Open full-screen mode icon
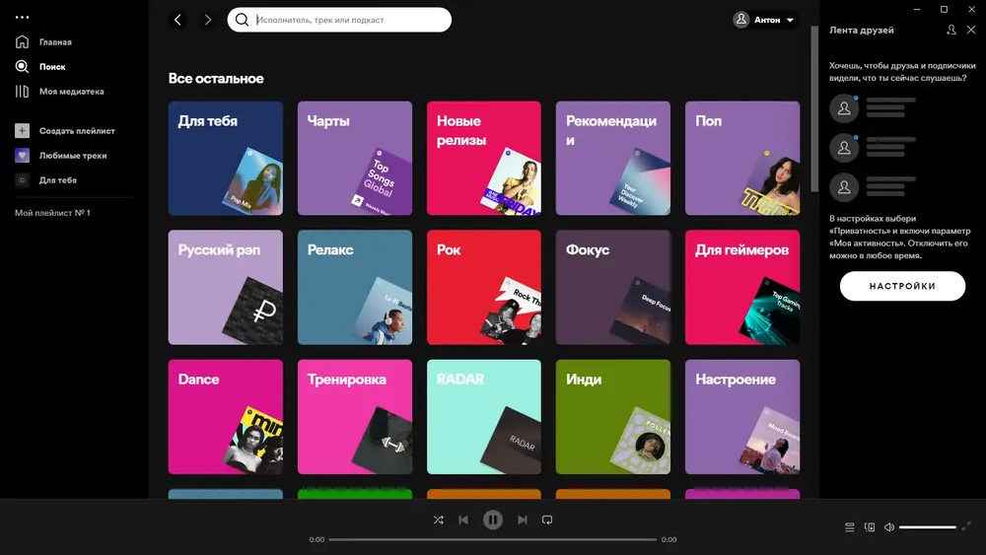 pyautogui.click(x=966, y=526)
